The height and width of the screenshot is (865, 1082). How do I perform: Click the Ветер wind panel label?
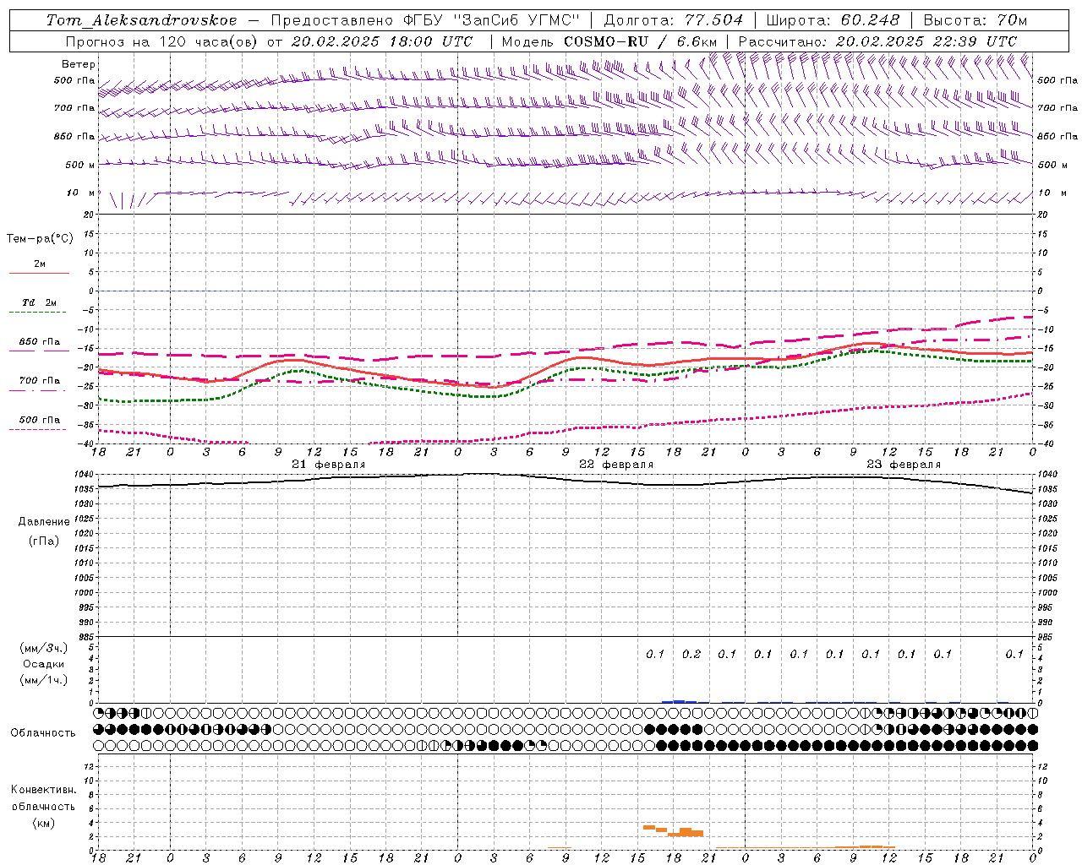79,64
